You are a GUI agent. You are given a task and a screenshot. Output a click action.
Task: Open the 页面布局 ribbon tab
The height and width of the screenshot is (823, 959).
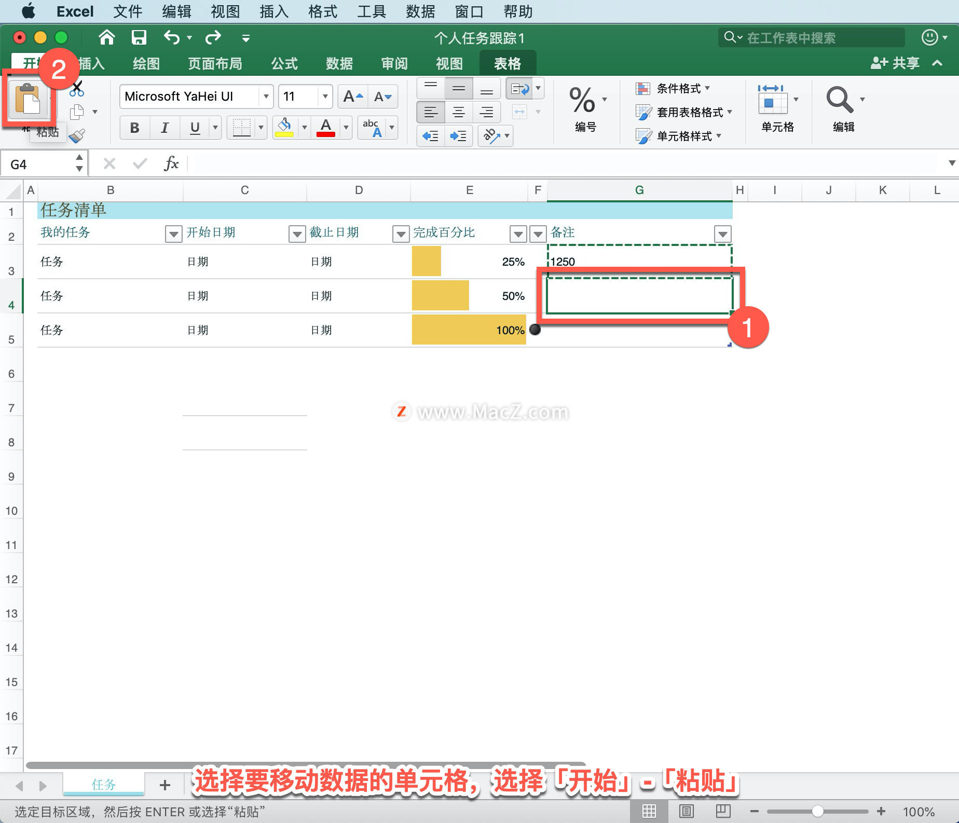[x=215, y=63]
